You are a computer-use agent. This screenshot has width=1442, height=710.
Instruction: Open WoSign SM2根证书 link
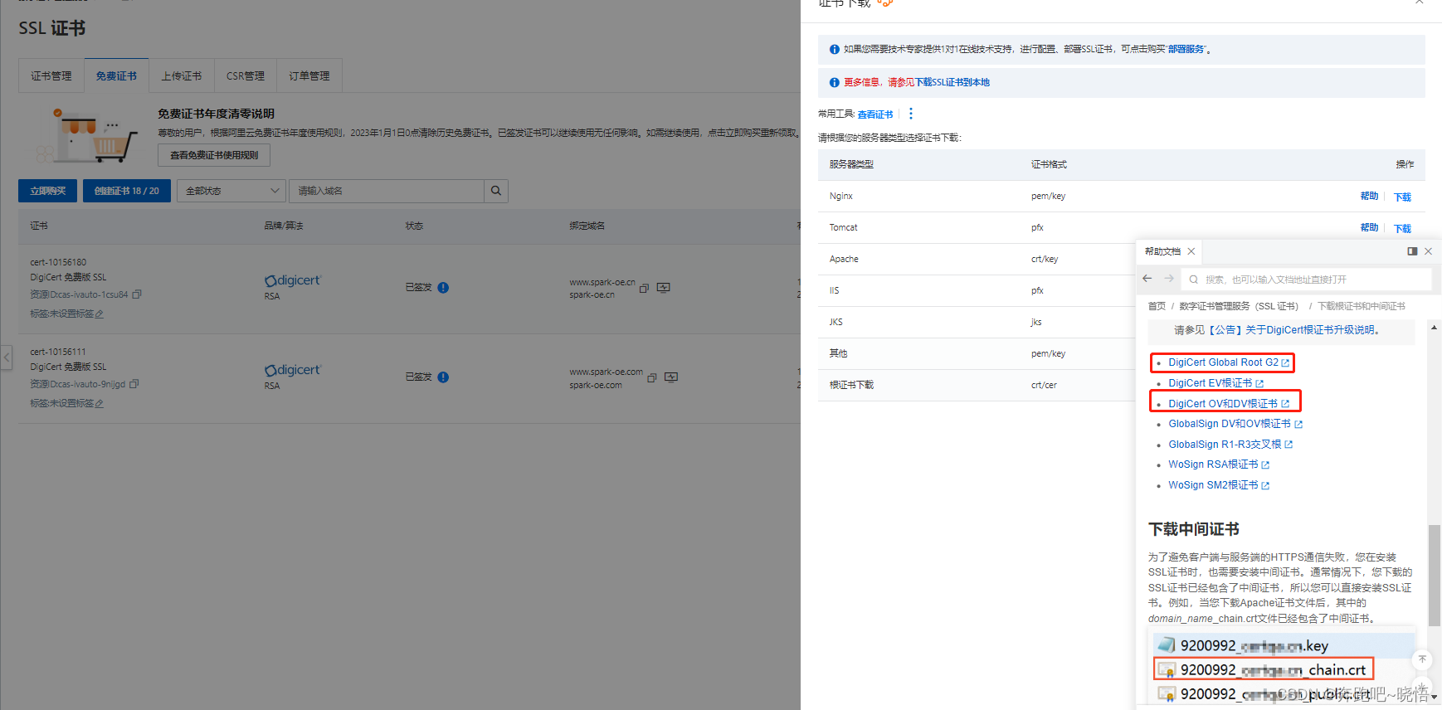(x=1219, y=485)
